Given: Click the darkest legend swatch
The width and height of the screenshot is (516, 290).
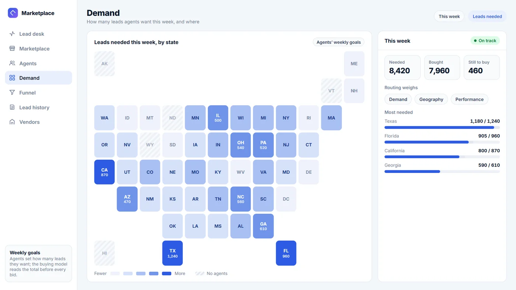Looking at the screenshot, I should (x=167, y=273).
